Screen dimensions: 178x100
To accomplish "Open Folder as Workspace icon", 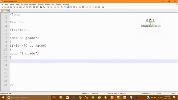I will point(80,7).
